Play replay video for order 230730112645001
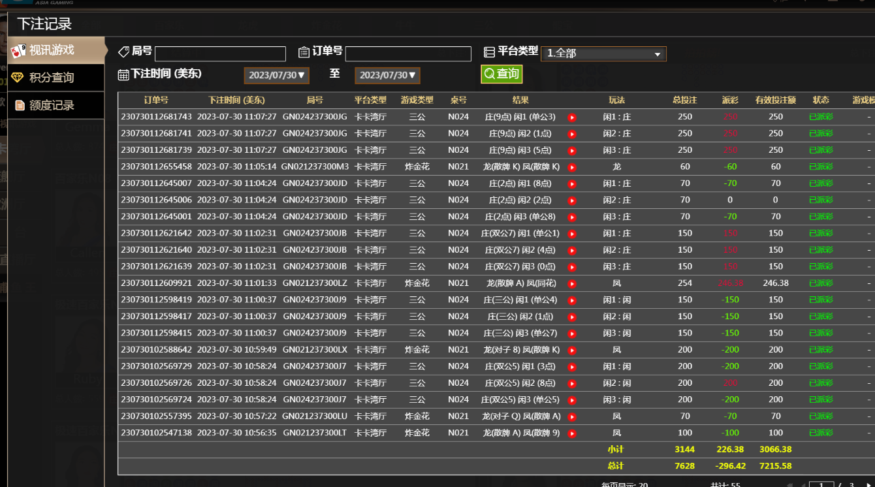 click(x=572, y=217)
